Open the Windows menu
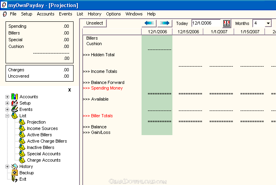The height and width of the screenshot is (185, 276). pos(134,14)
